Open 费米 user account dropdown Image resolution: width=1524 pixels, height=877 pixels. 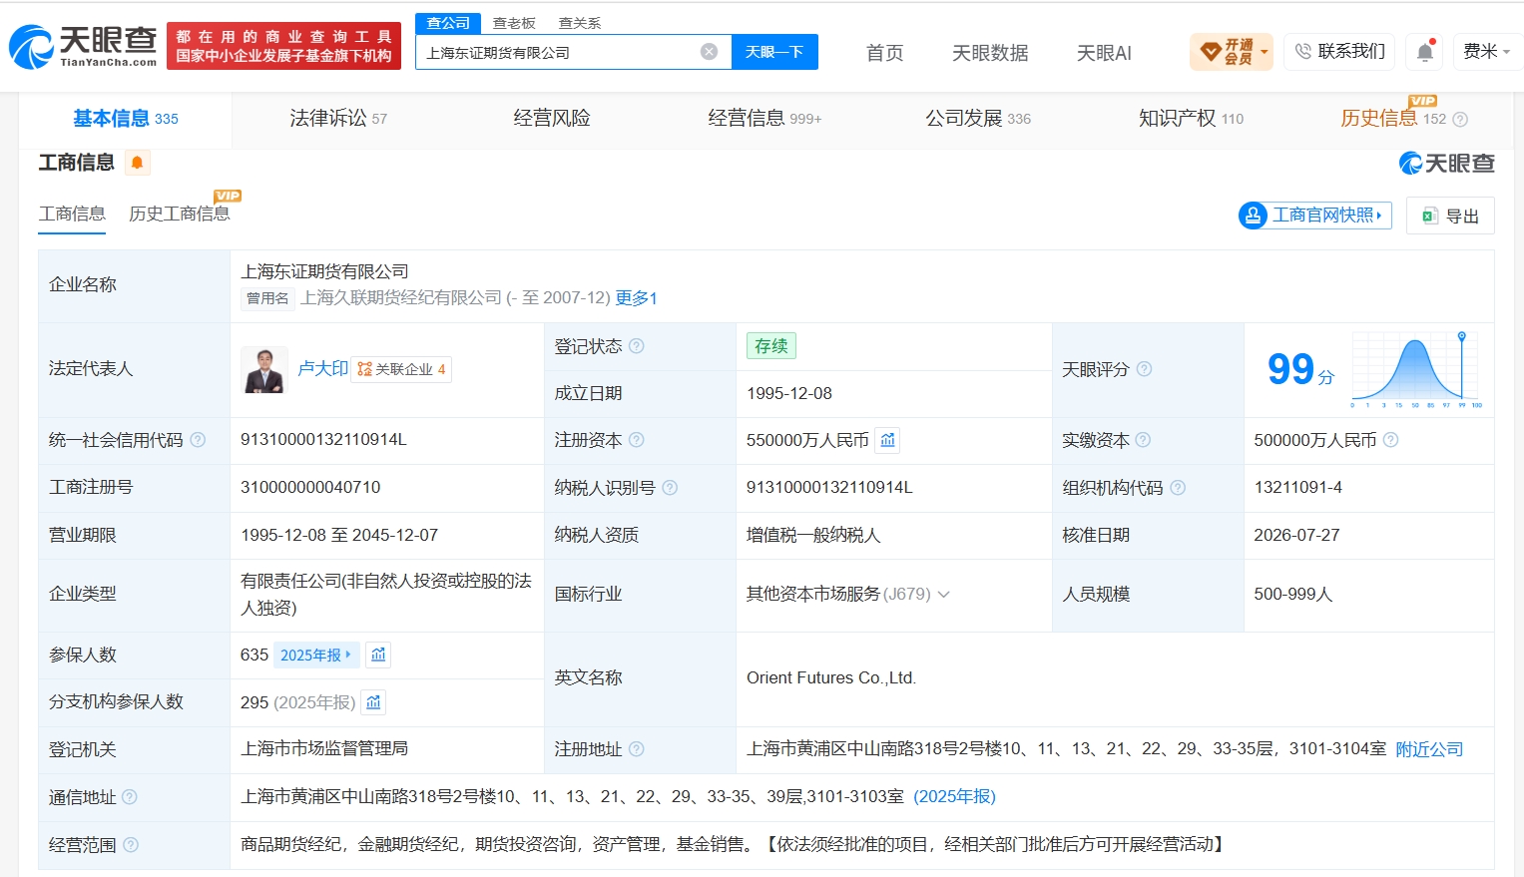(x=1486, y=52)
